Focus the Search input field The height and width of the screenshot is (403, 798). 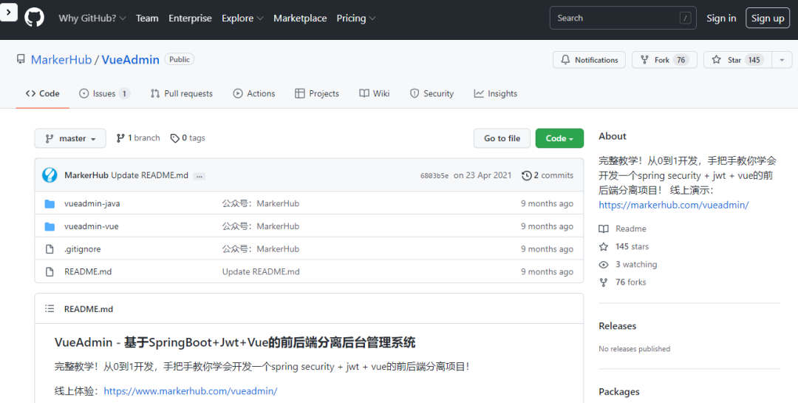[x=623, y=18]
